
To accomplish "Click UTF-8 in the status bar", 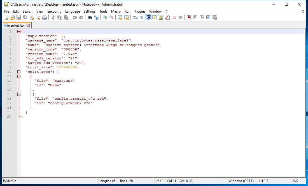I will (x=263, y=181).
